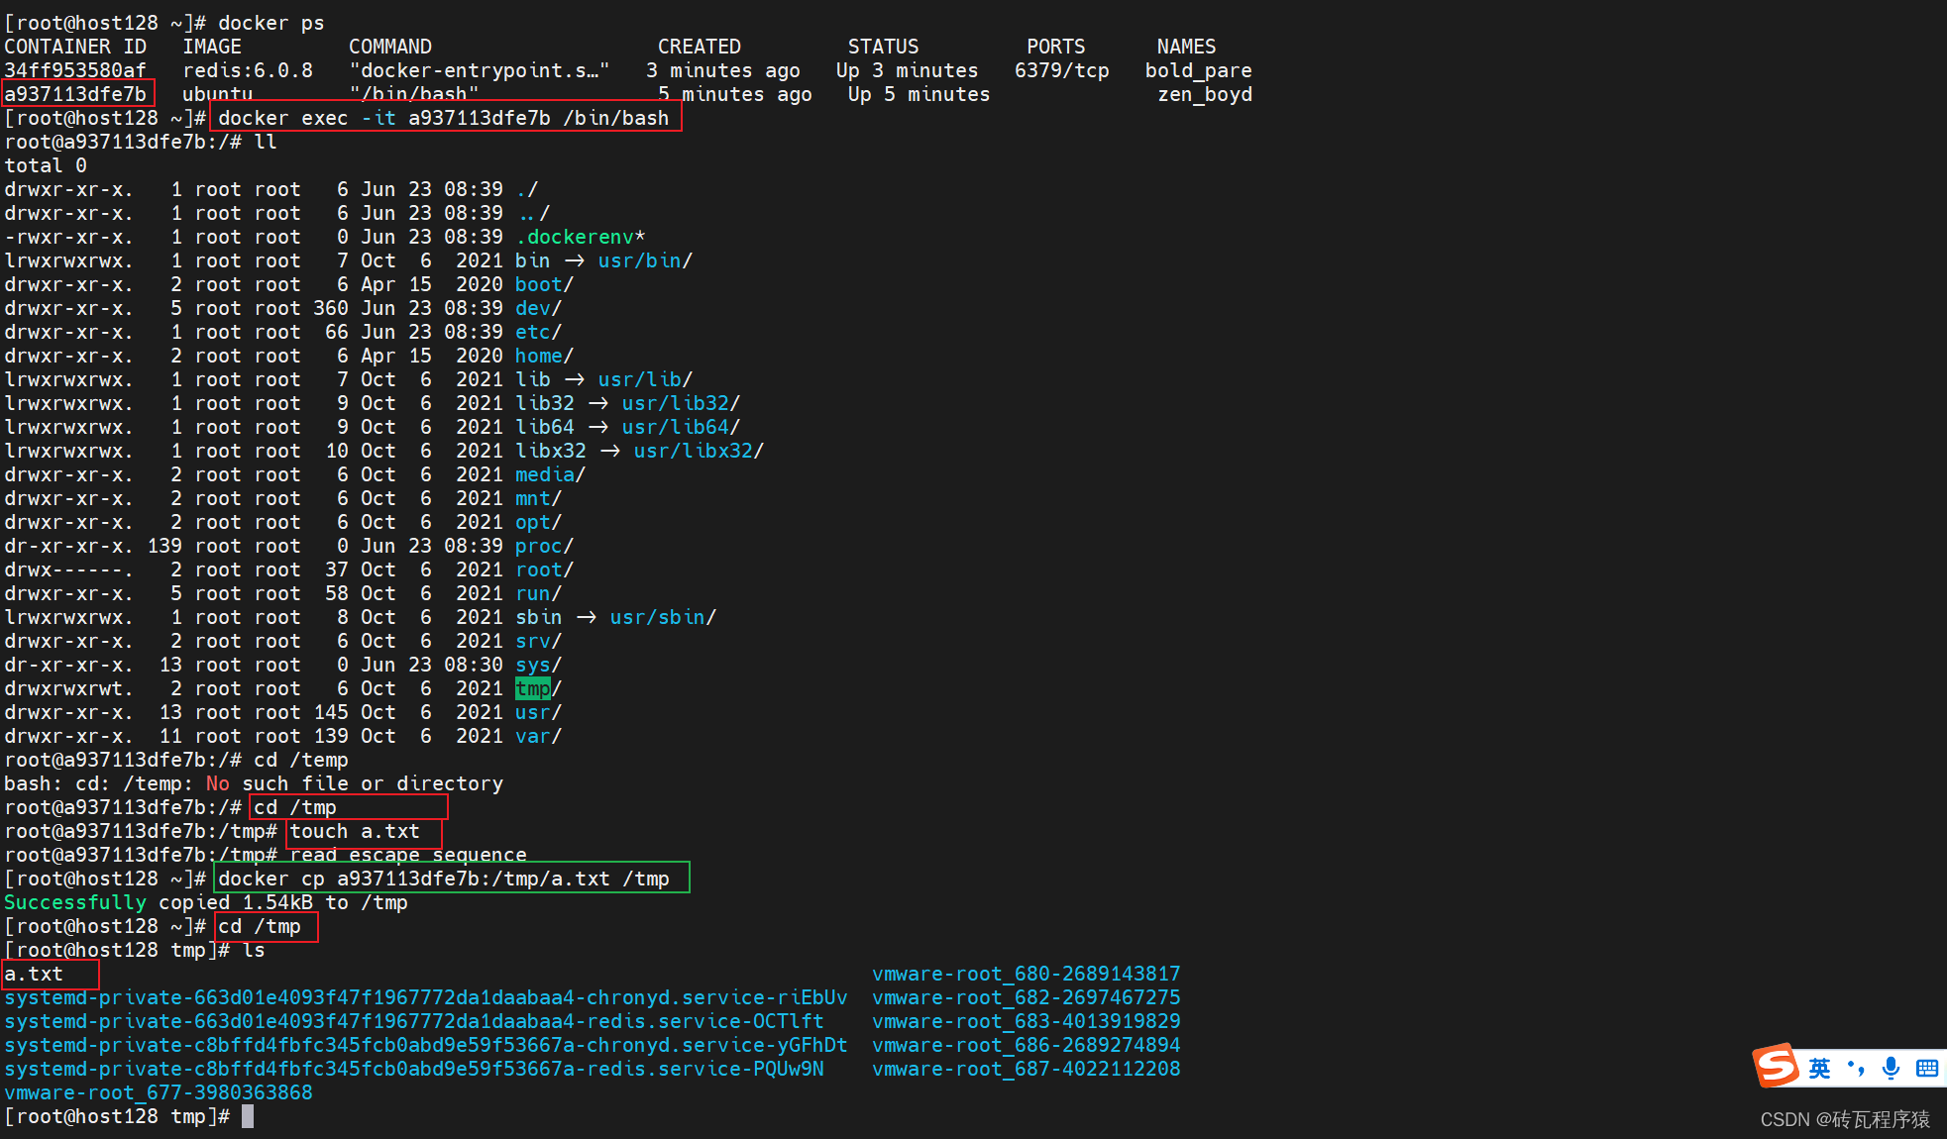Click the usr/lib64/ symlink target
1947x1139 pixels.
[x=681, y=427]
